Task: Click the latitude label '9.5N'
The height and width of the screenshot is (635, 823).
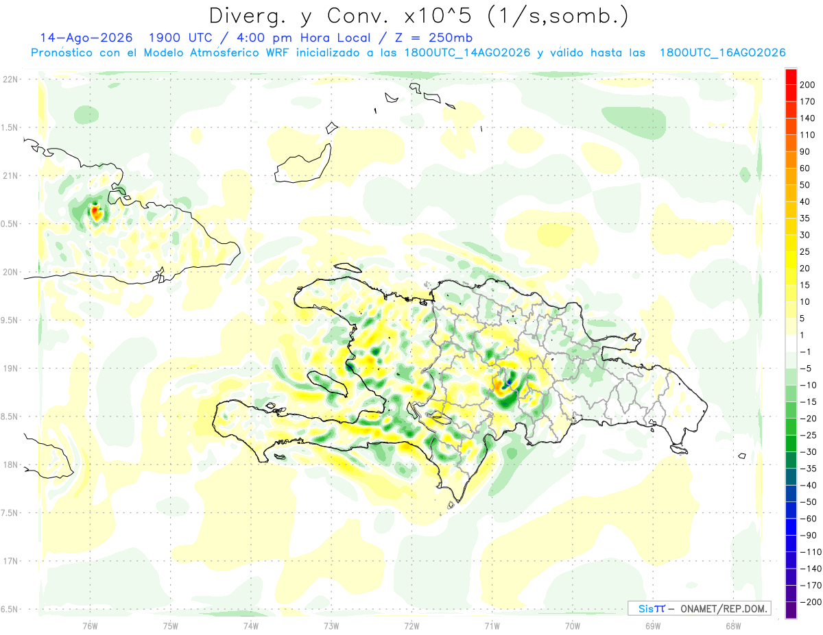Action: [9, 321]
